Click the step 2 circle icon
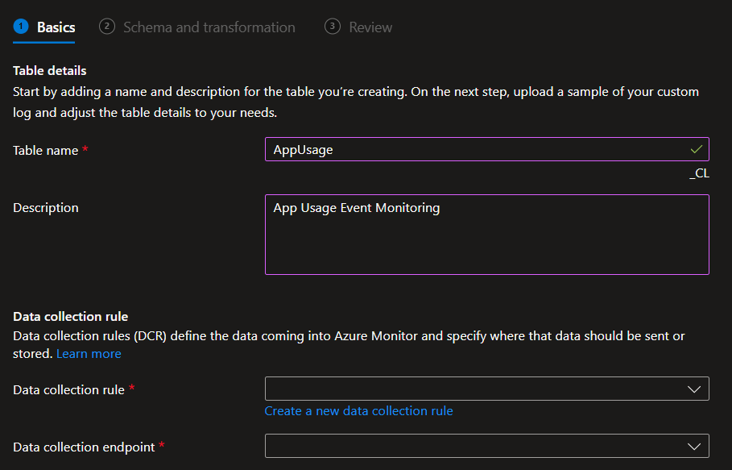Image resolution: width=732 pixels, height=470 pixels. click(106, 27)
